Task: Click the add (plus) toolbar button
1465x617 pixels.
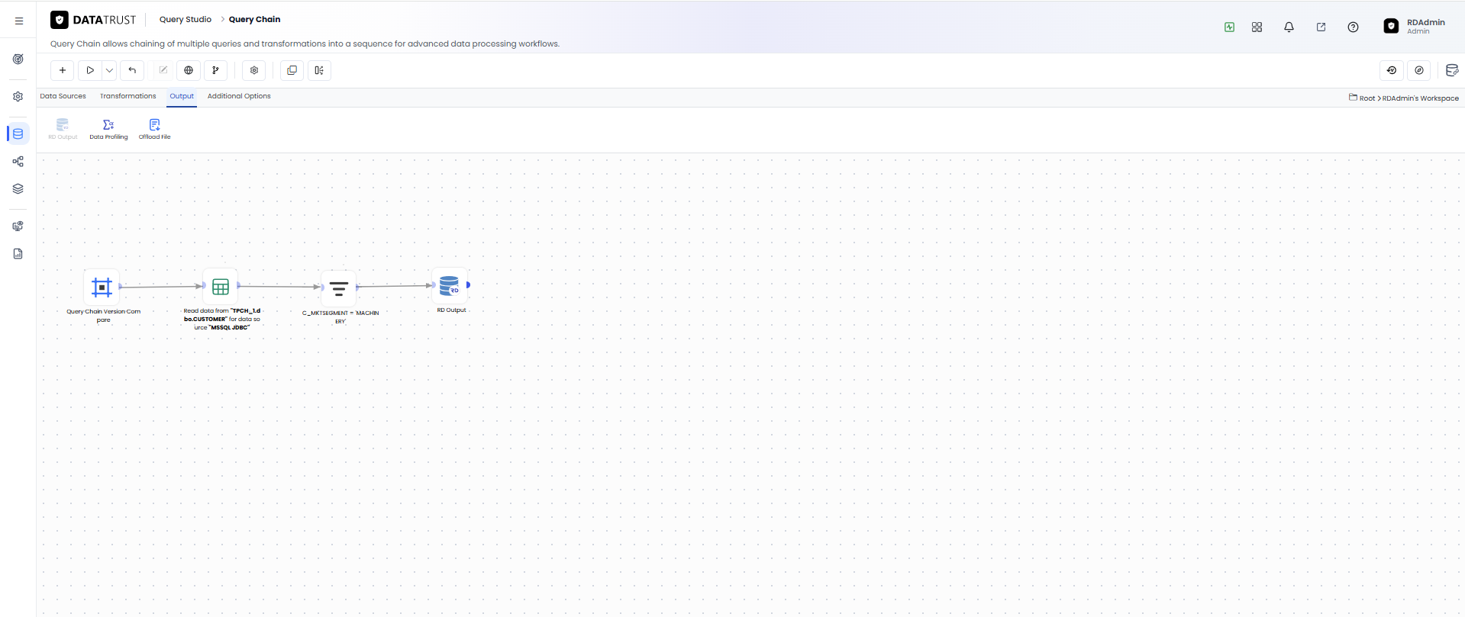Action: pos(63,70)
